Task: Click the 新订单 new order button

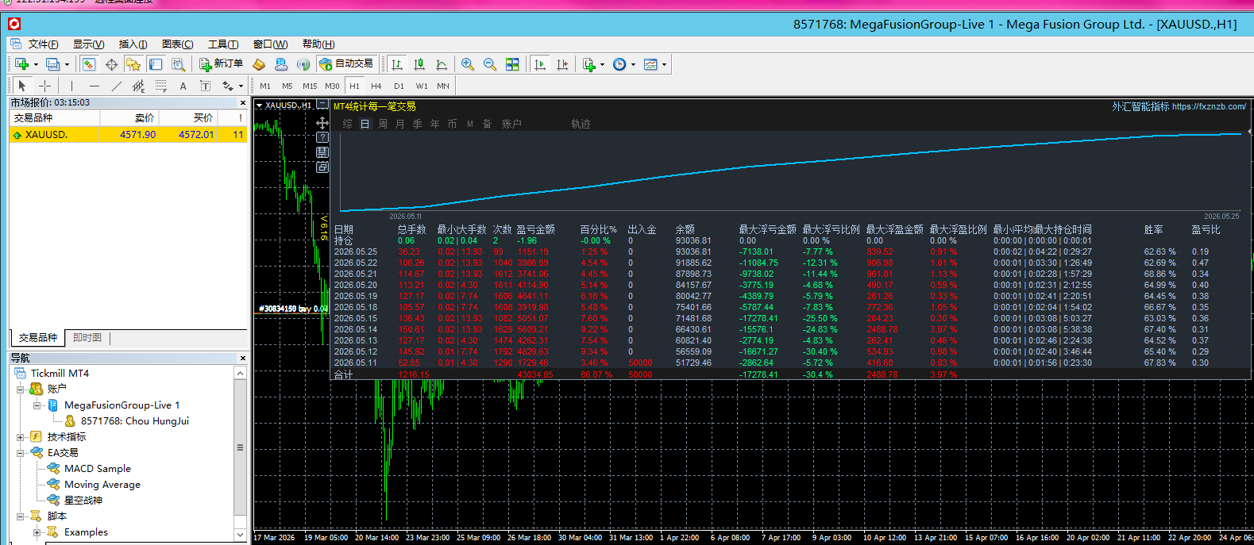Action: point(221,64)
